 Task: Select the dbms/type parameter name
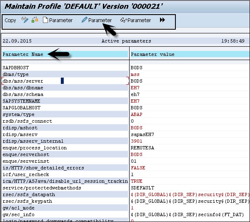(16, 74)
